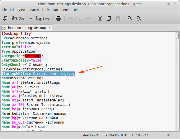This screenshot has width=180, height=139.
Task: Click the Open file toolbar icon
Action: tap(19, 19)
